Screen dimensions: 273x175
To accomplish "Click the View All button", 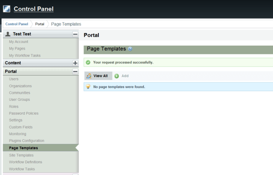I will (100, 76).
